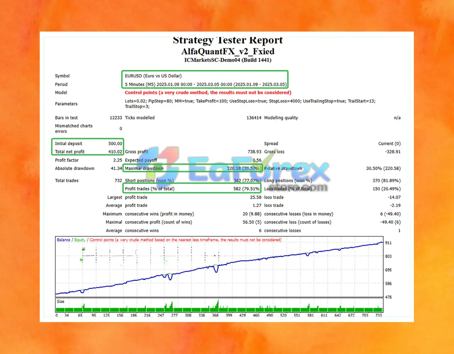Click the "Absolute drawdown" label
This screenshot has height=354, width=454.
[x=74, y=168]
